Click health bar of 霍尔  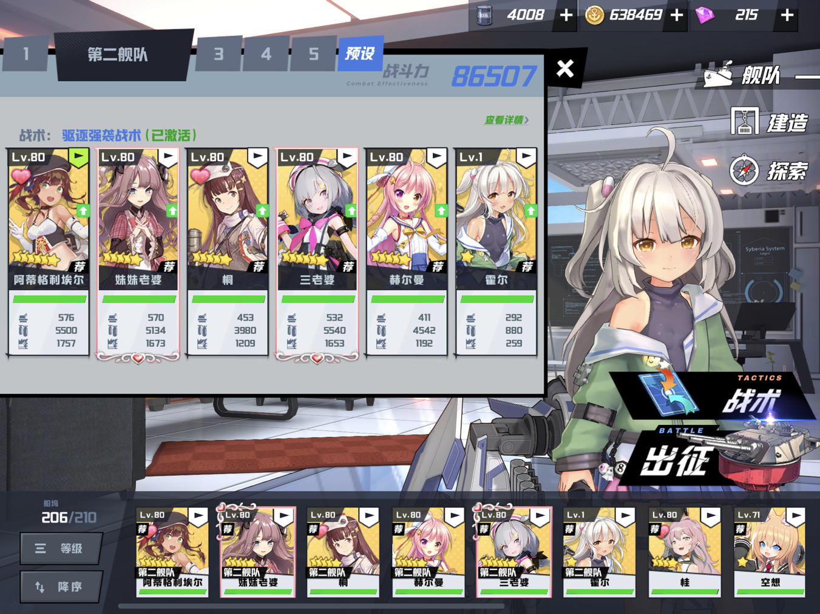[x=497, y=299]
